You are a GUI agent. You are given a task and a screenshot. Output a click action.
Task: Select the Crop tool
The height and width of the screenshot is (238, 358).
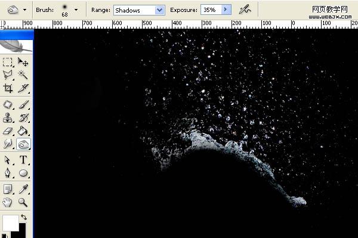tap(8, 88)
